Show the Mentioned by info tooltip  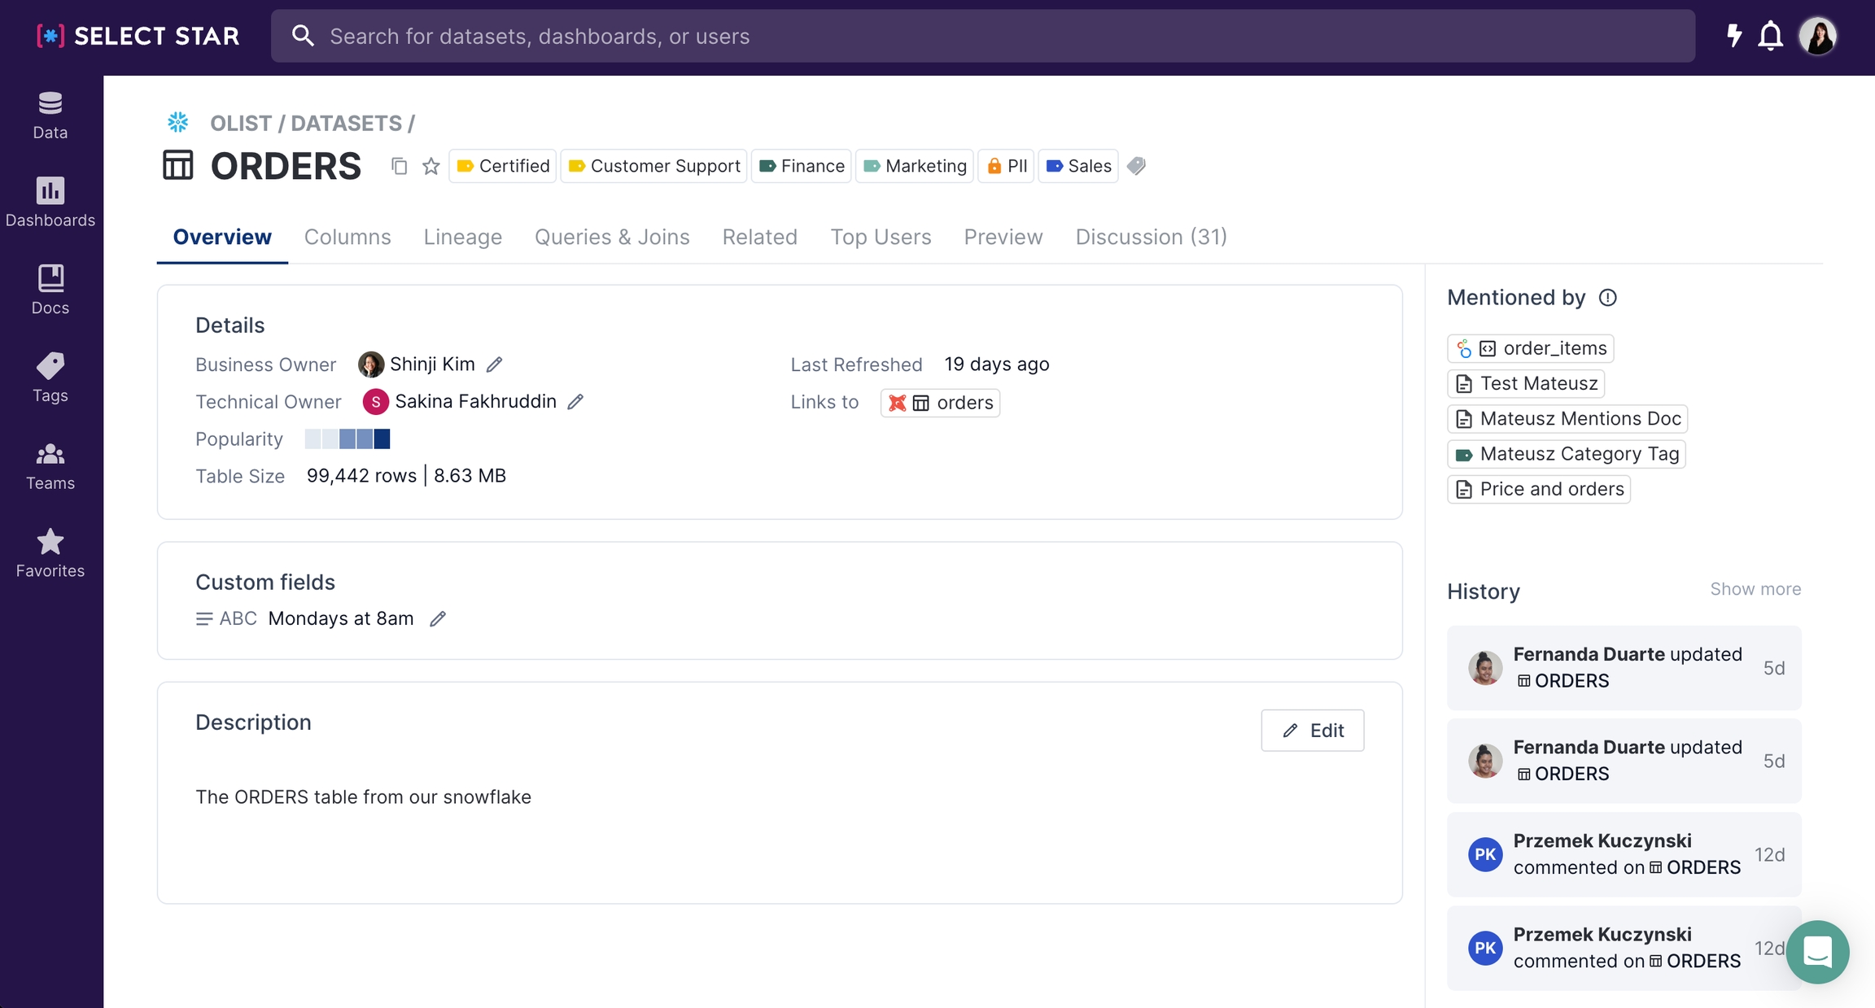[x=1607, y=298]
